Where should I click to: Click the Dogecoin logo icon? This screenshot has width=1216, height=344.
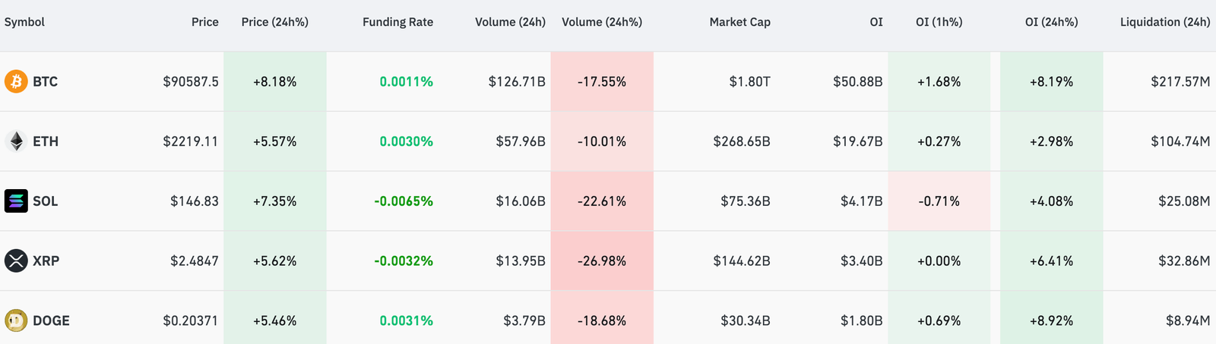16,320
